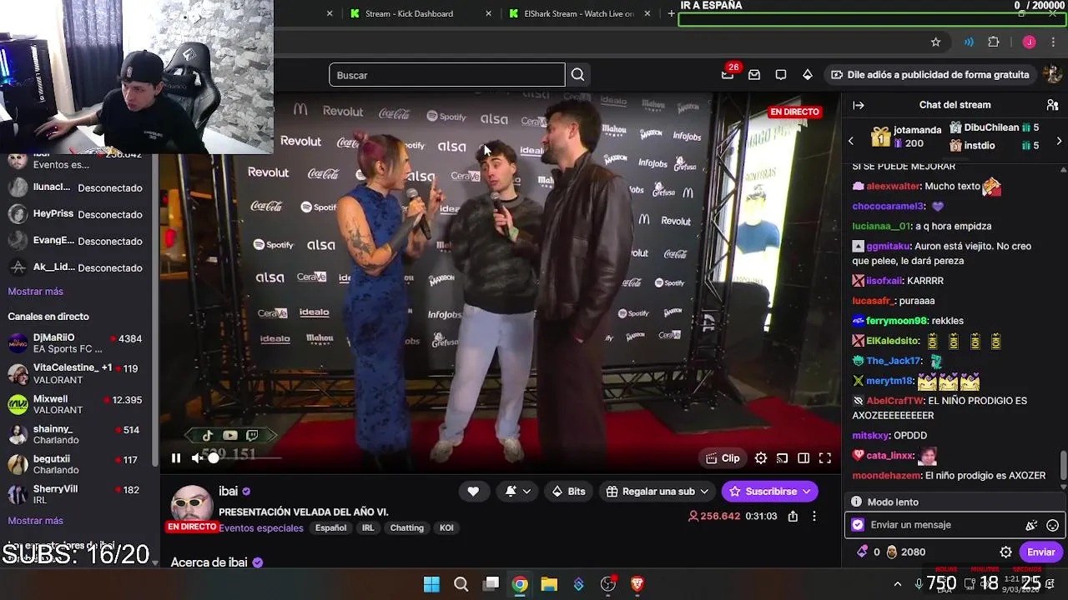
Task: Open Twitch notifications with 26 badge
Action: pos(728,74)
